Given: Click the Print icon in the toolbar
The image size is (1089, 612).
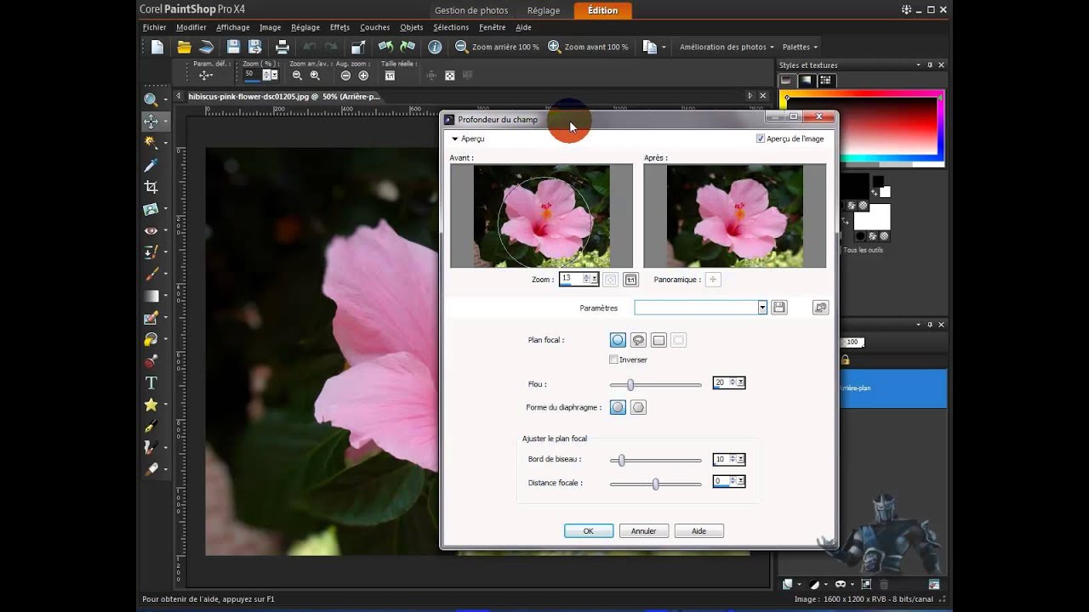Looking at the screenshot, I should 282,48.
